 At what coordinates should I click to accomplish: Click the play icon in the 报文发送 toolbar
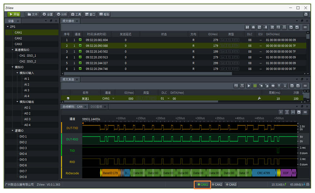tap(249, 86)
